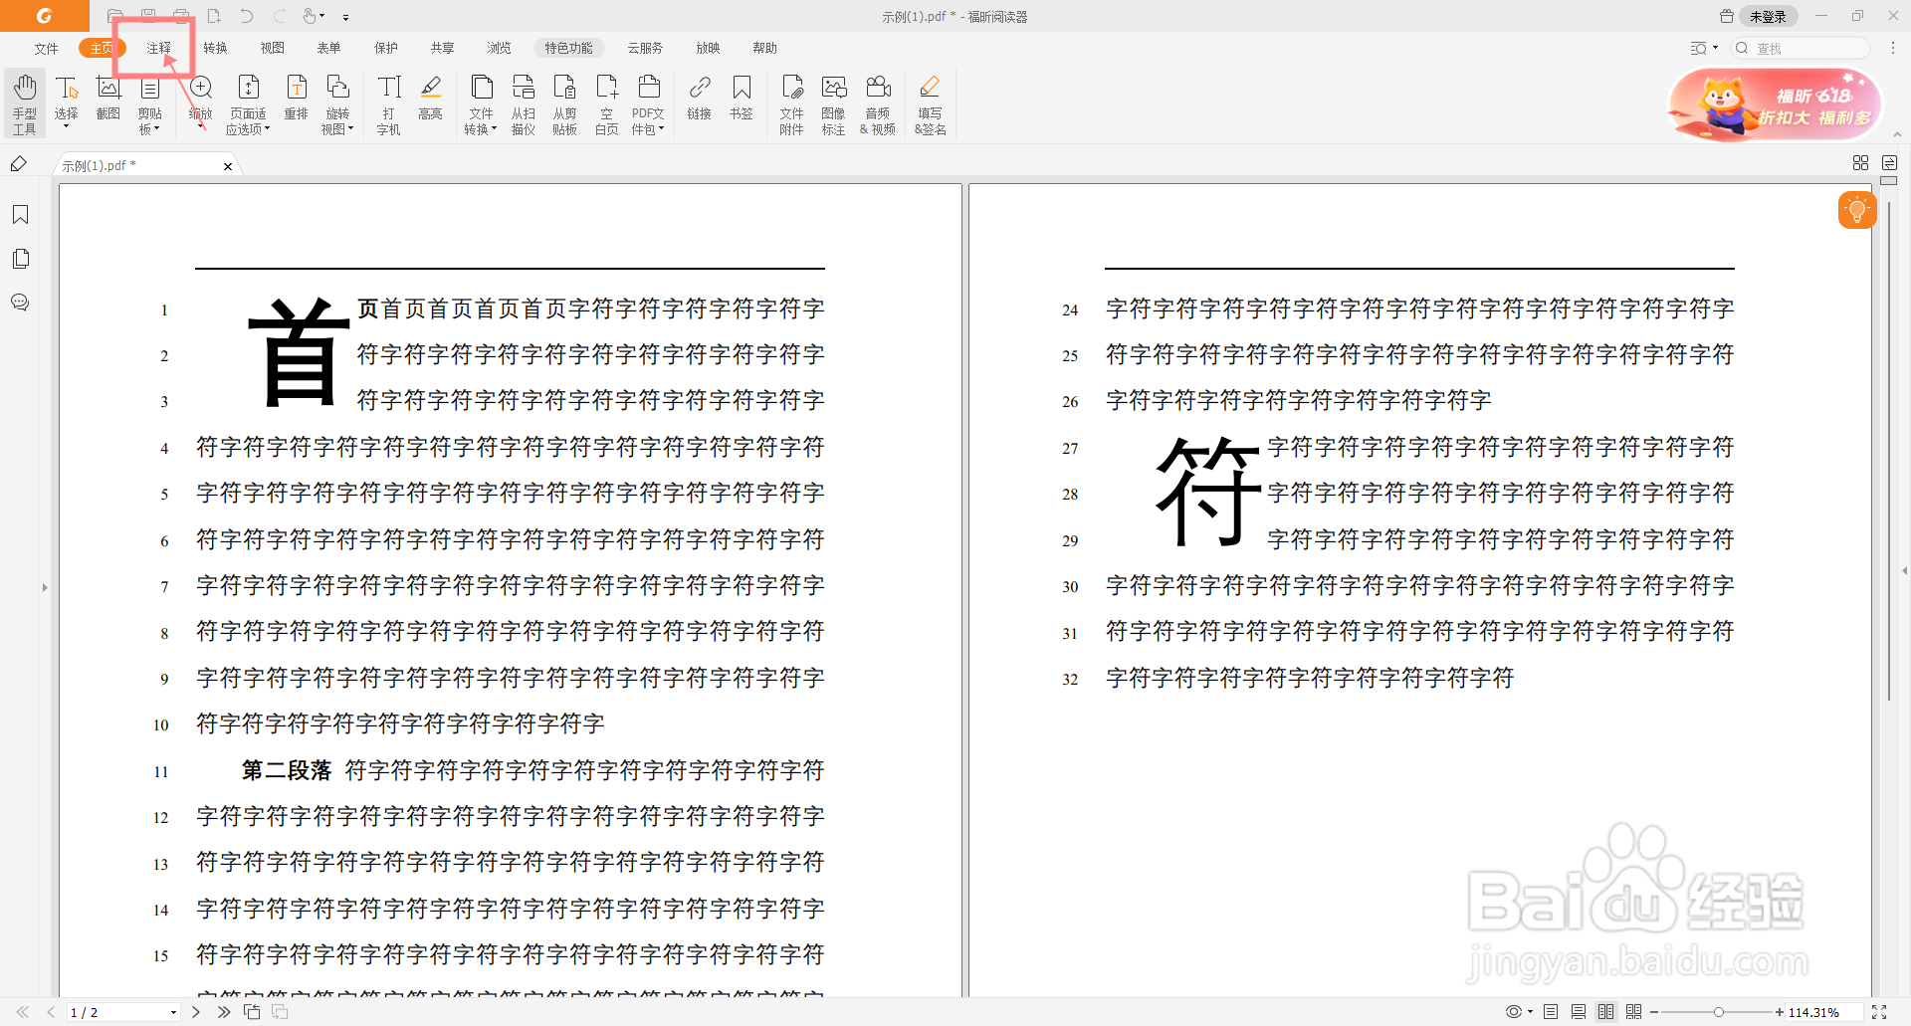
Task: Create PDF from scanner (从扫描仪)
Action: 524,103
